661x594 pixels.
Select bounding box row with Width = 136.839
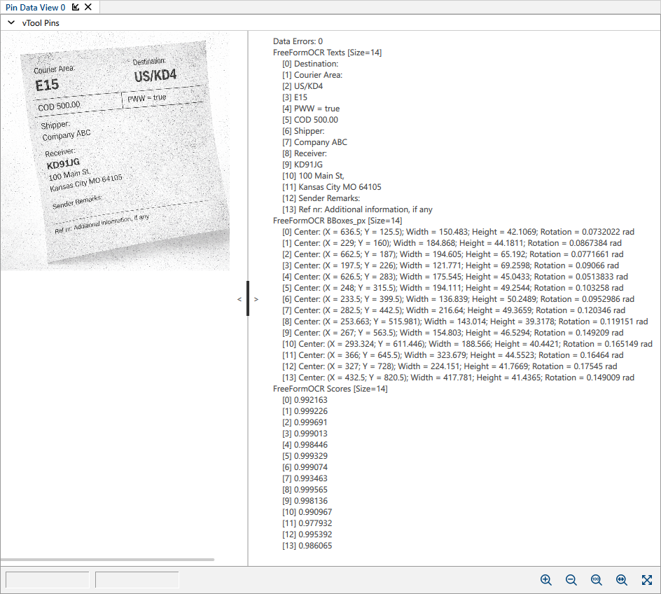[458, 299]
